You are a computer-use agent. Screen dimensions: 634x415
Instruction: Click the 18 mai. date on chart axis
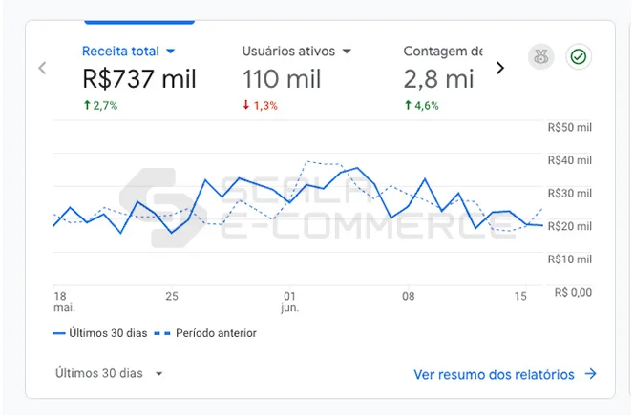pyautogui.click(x=63, y=301)
